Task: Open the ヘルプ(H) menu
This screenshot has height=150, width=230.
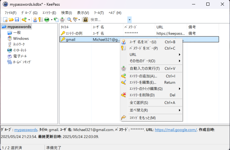Action: [x=115, y=13]
